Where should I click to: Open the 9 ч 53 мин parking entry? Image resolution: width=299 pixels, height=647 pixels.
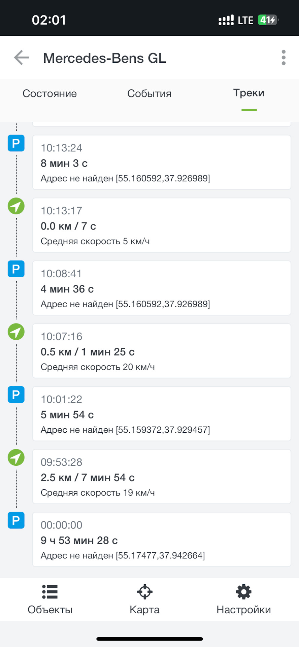pos(162,540)
